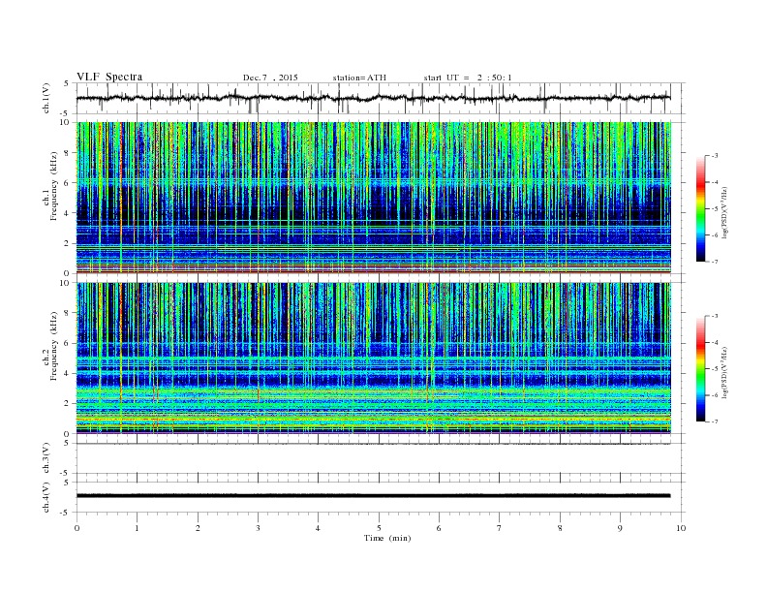
Task: Click the "6" kHz tick of ch.1 spectrogram
Action: click(68, 182)
